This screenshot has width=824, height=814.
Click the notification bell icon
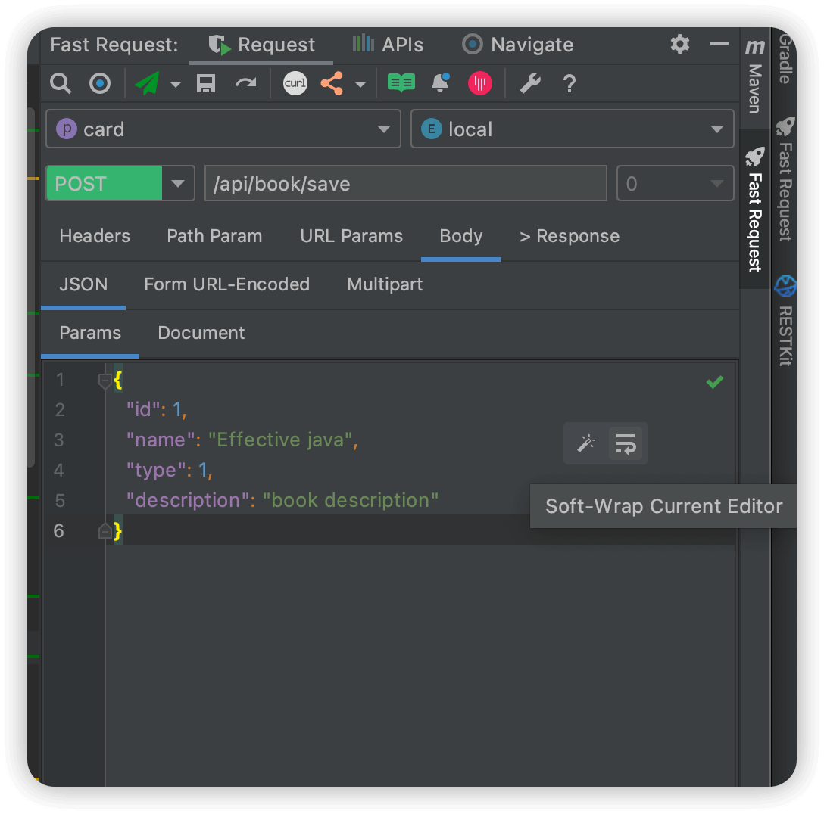click(x=440, y=83)
